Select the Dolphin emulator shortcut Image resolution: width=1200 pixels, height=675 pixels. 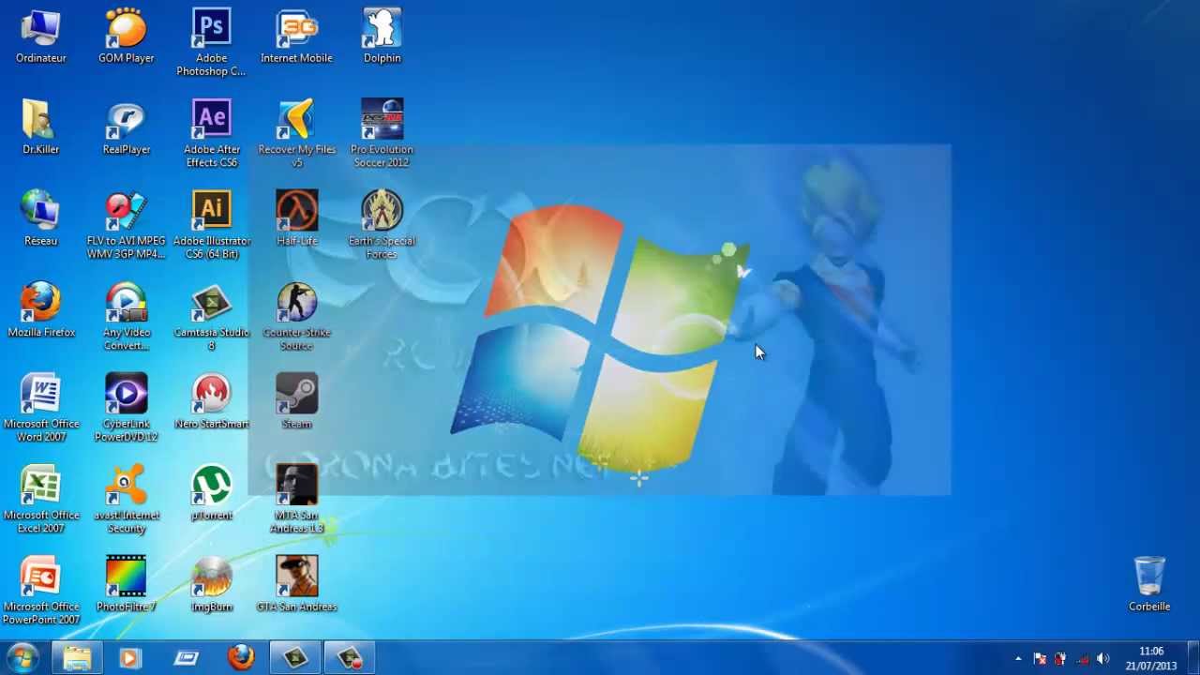tap(382, 37)
